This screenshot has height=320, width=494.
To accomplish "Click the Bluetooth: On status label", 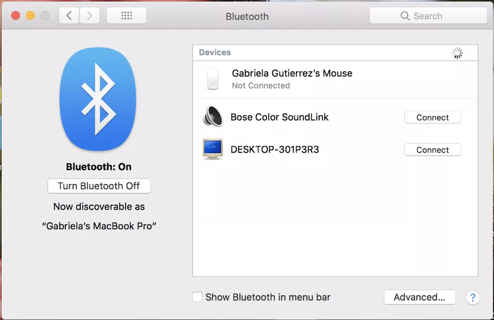I will pos(98,167).
